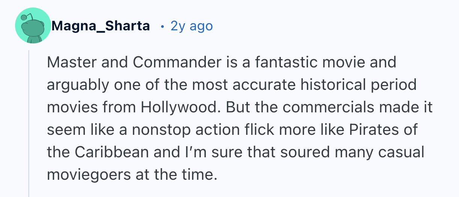Open the Magna_Sharta user profile link
This screenshot has height=197, width=459.
101,26
